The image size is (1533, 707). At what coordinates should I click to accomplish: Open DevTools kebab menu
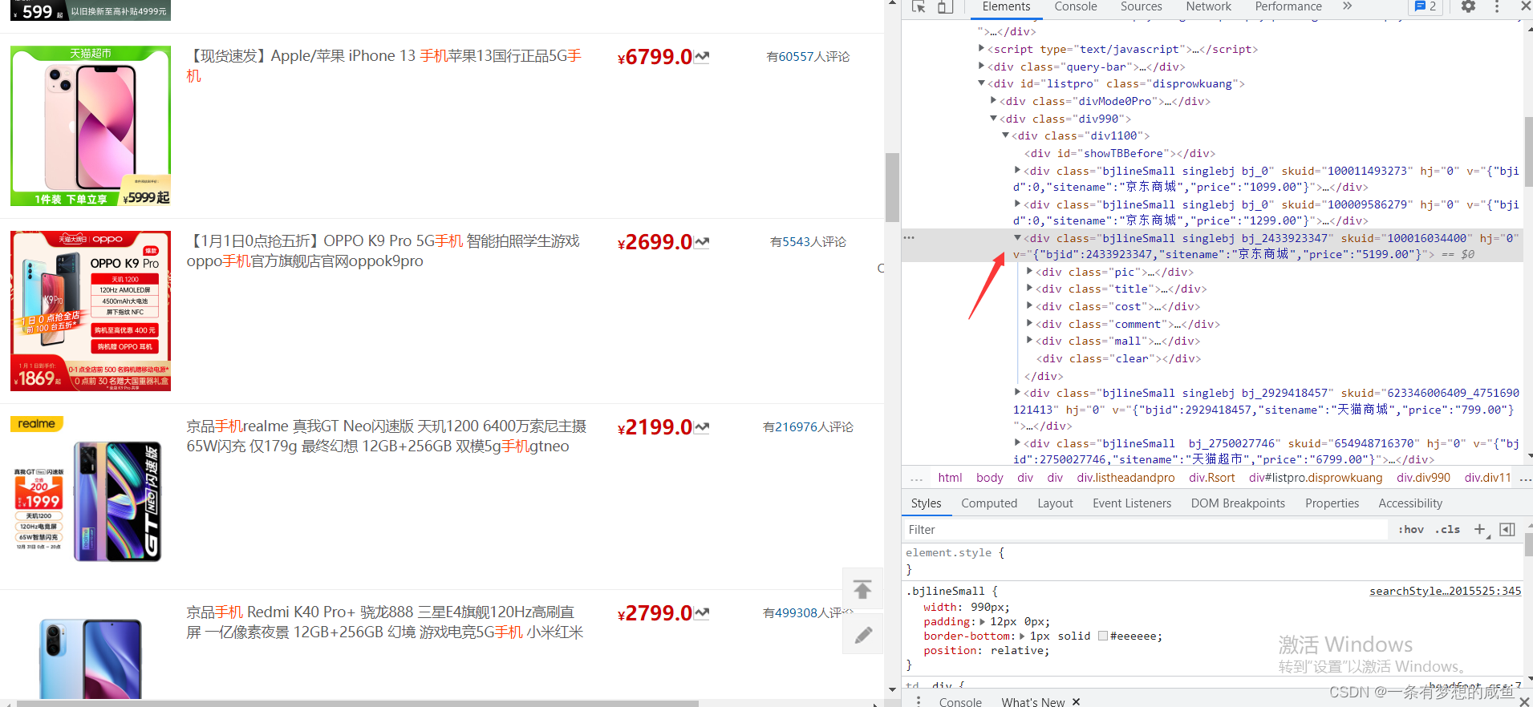1497,6
